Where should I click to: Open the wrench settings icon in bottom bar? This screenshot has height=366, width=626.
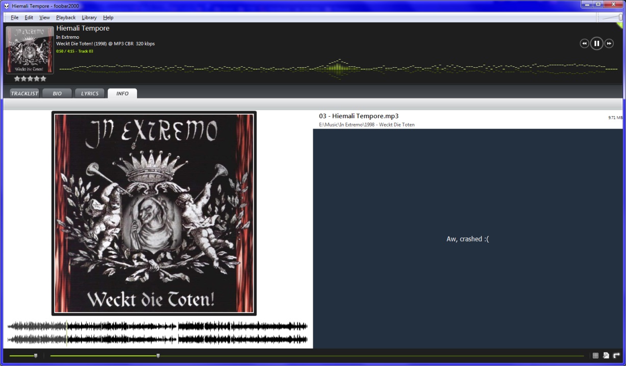(606, 356)
